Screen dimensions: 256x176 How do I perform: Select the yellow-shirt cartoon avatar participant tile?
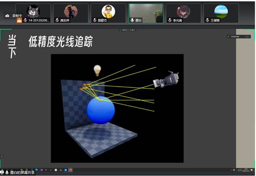point(108,13)
